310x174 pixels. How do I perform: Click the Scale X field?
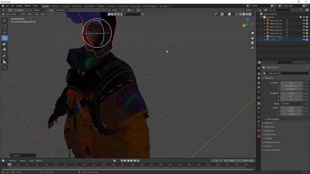(x=291, y=108)
